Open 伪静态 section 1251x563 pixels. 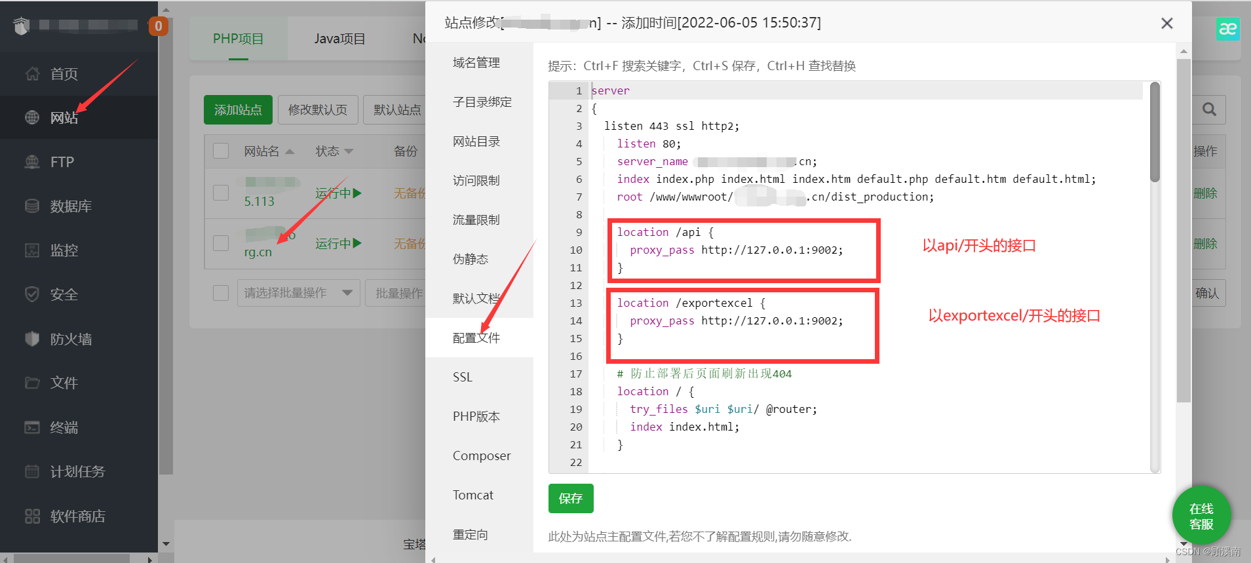tap(471, 260)
